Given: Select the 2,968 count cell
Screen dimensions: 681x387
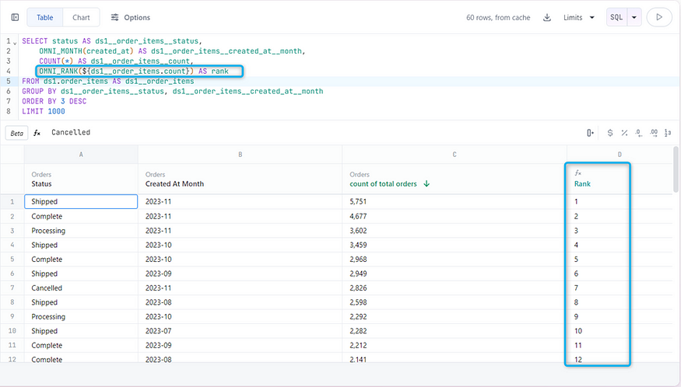Looking at the screenshot, I should [455, 260].
